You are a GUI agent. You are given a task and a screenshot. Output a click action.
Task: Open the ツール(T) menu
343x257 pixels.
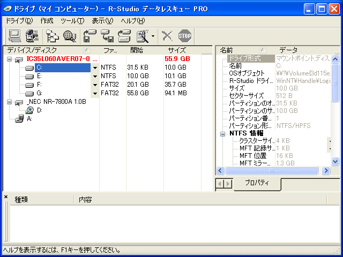tap(72, 21)
